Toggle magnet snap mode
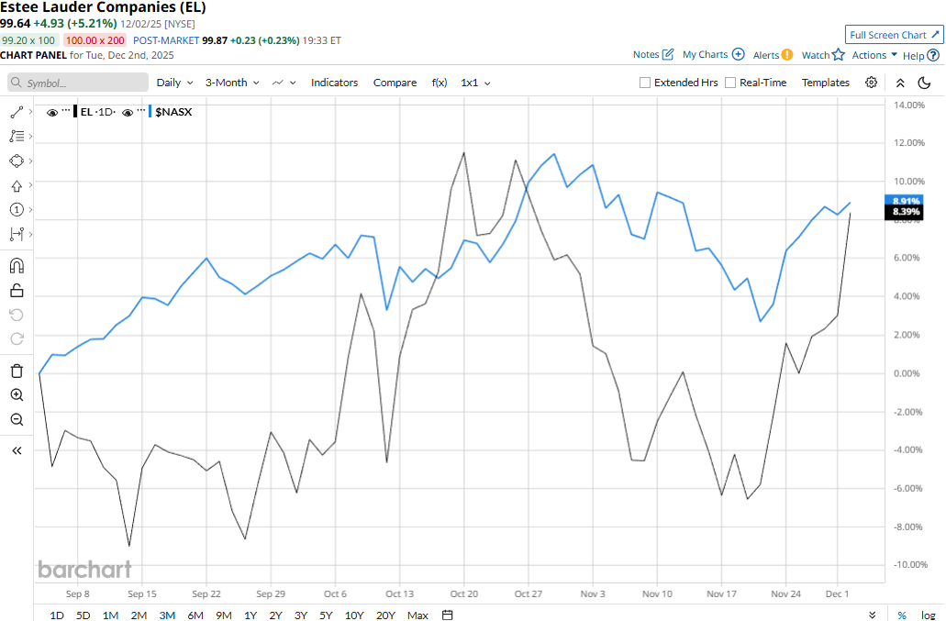 pos(17,266)
